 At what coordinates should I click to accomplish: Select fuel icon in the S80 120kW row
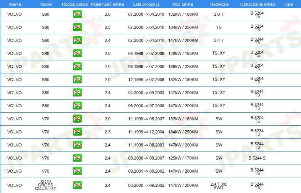point(77,53)
